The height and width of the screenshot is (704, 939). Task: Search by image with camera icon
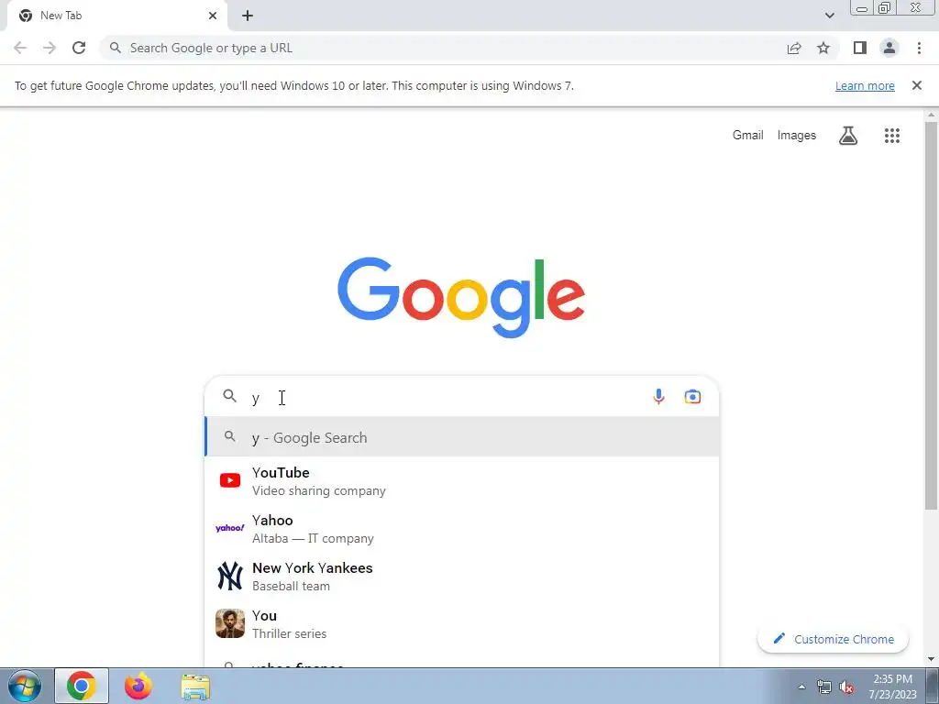point(692,396)
